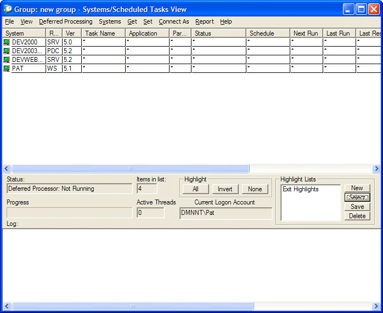
Task: Click the upper list's right scroll arrow
Action: coord(376,169)
